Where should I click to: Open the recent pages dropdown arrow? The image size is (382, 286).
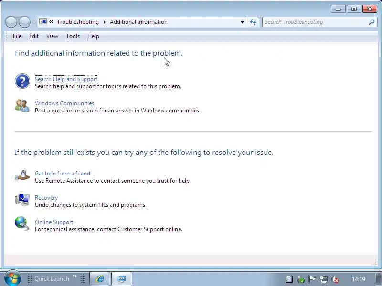point(34,22)
